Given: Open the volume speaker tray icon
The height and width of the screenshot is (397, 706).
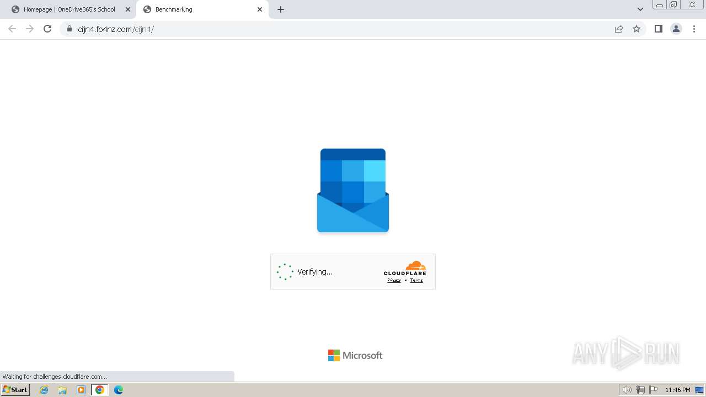Looking at the screenshot, I should tap(627, 390).
